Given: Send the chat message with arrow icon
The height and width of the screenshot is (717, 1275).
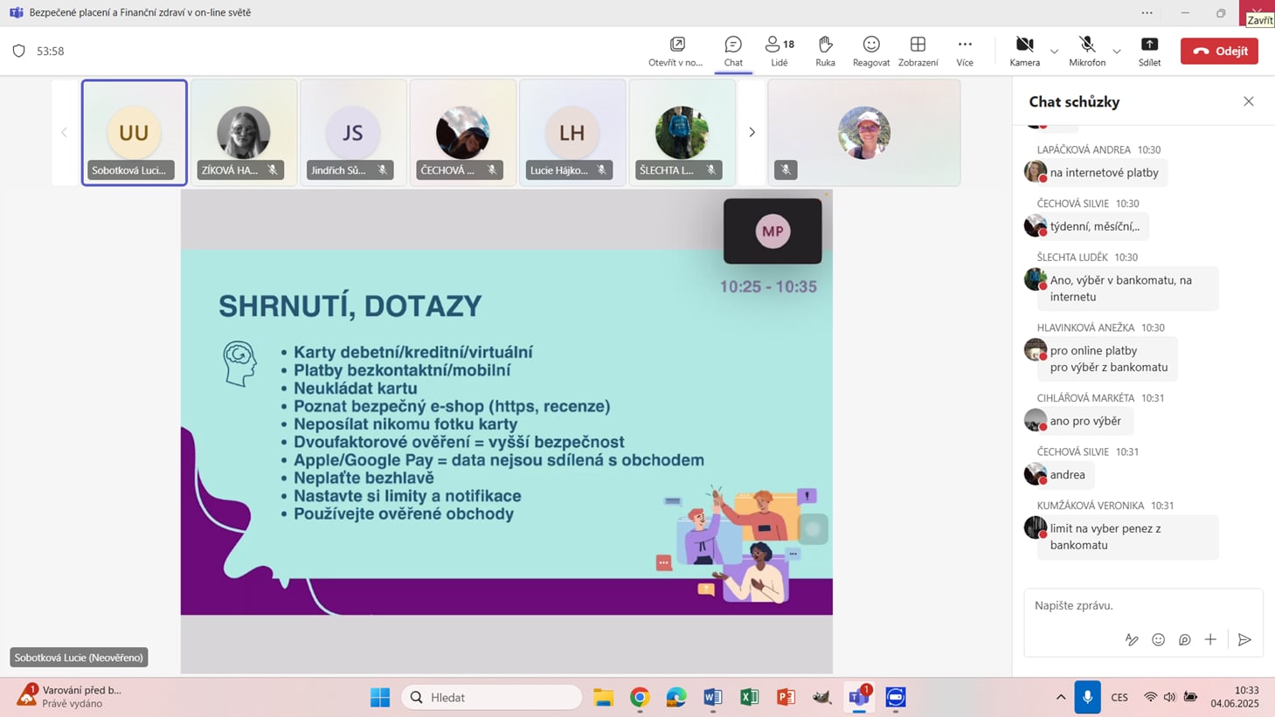Looking at the screenshot, I should point(1244,640).
